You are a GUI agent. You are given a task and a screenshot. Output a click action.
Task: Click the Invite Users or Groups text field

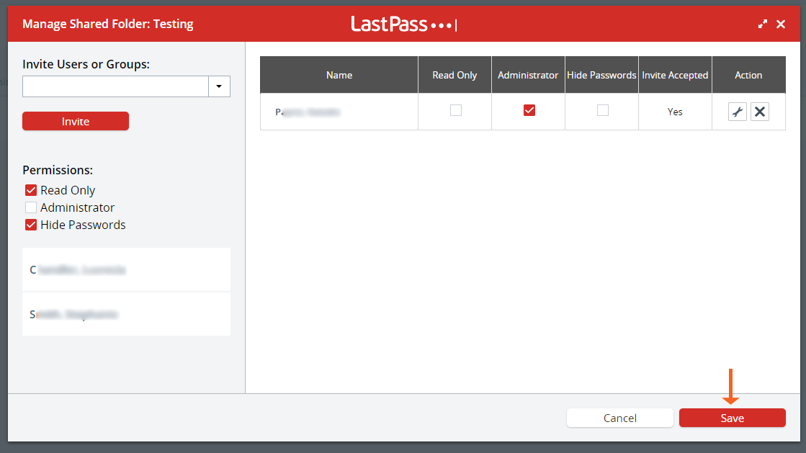115,86
